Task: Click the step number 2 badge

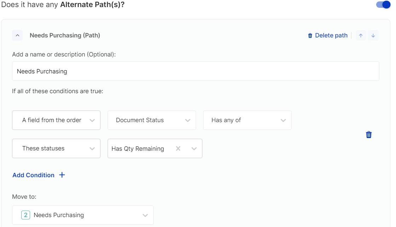Action: [x=25, y=215]
